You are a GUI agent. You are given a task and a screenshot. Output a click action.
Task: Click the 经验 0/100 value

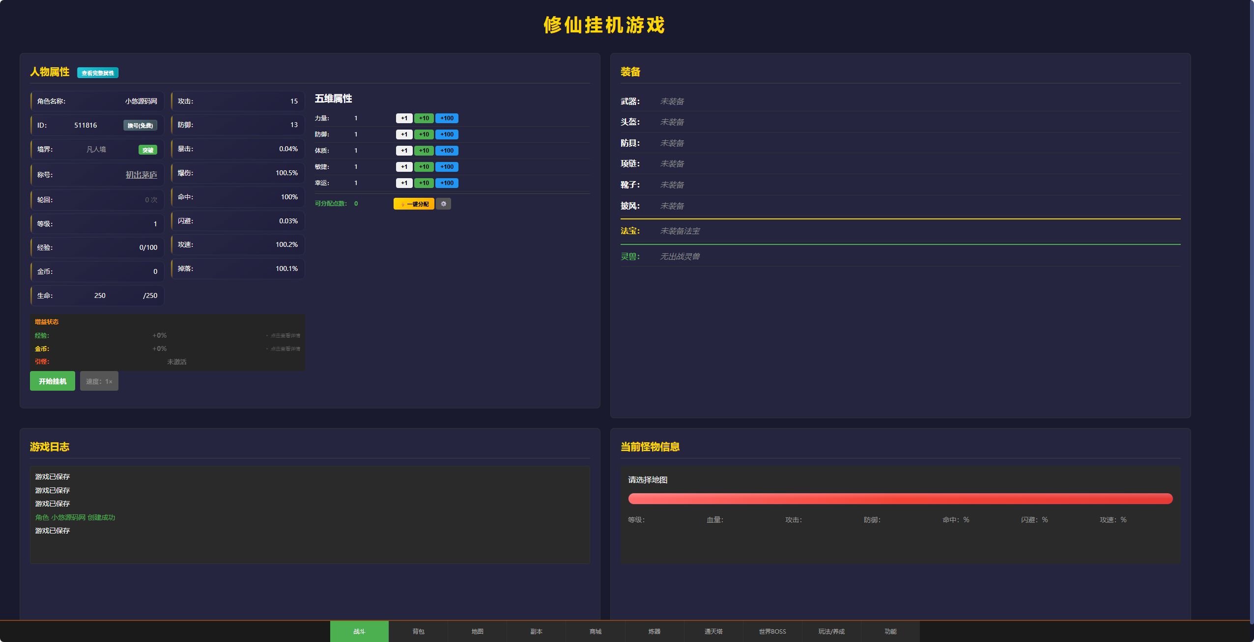click(x=148, y=247)
